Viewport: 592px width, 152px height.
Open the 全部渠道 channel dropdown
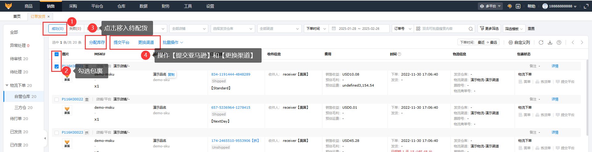point(279,29)
